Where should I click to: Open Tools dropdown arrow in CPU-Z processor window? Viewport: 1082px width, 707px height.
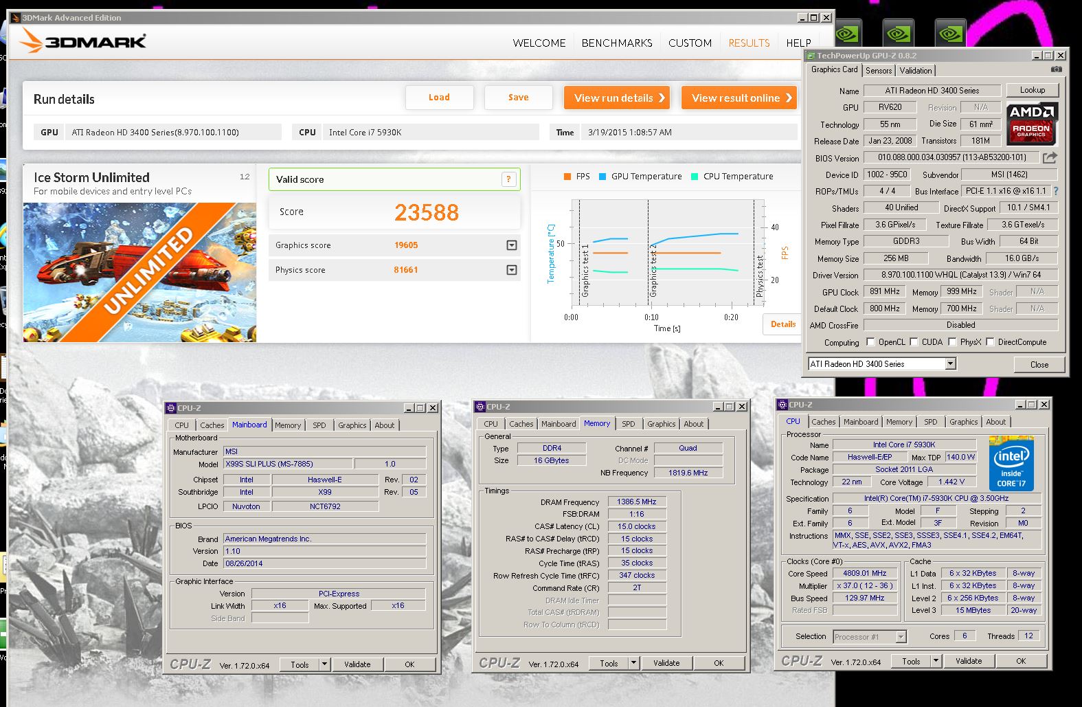click(936, 661)
